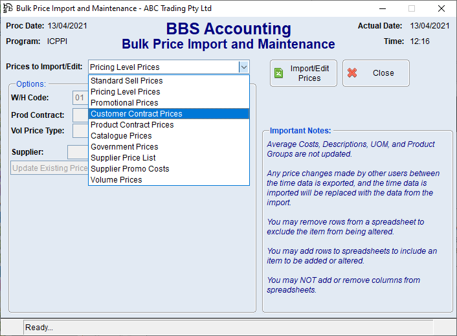Viewport: 457px width, 336px height.
Task: Click the spreadsheet icon on Import/Edit Prices
Action: [279, 73]
